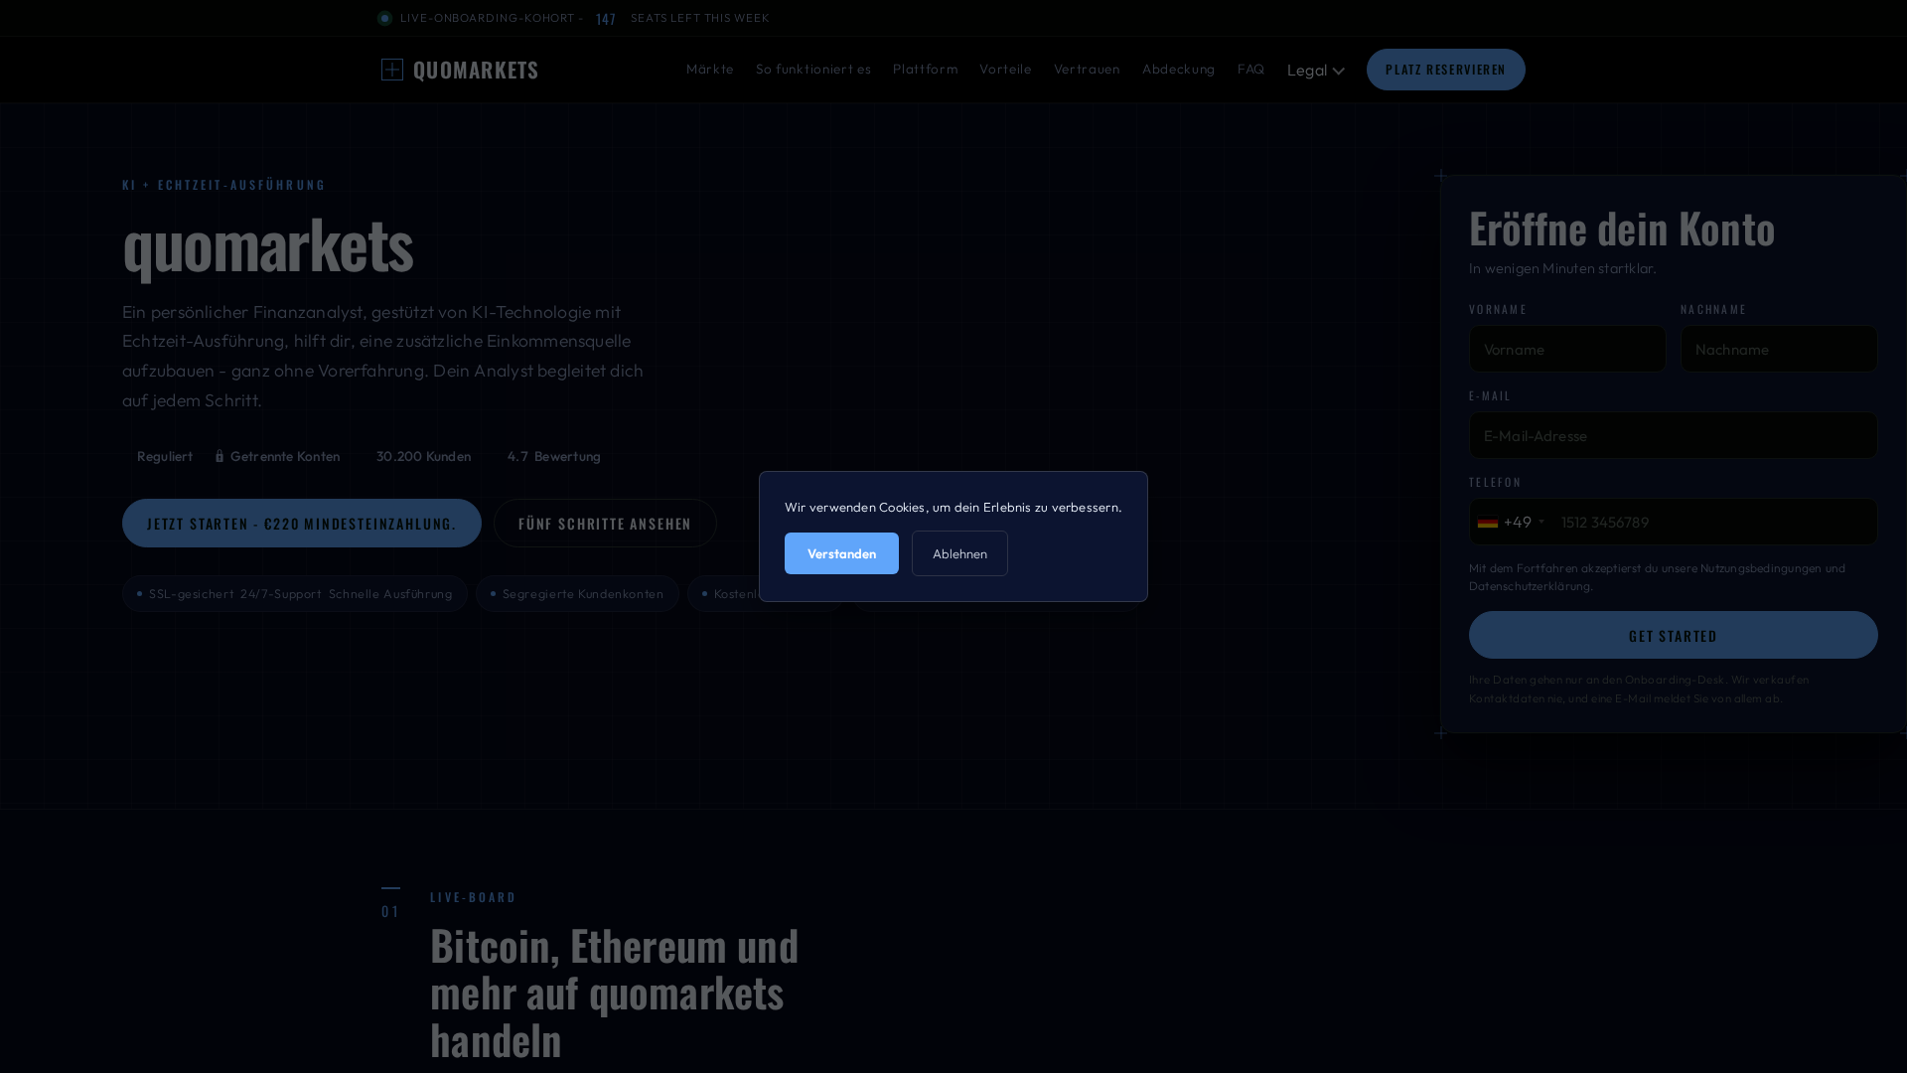The image size is (1907, 1073).
Task: Open the Abdeckung nav link
Action: [x=1178, y=70]
